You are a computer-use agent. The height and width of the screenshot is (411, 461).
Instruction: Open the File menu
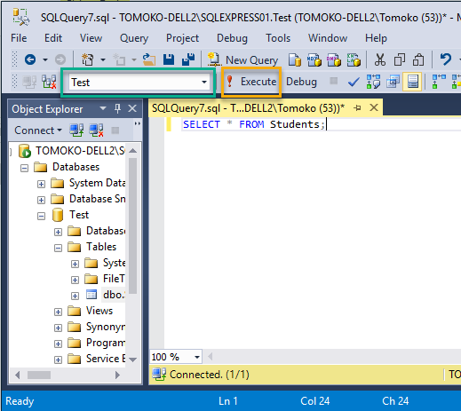pos(19,38)
